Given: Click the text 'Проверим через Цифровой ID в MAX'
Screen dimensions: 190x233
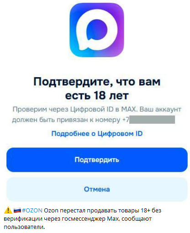Looking at the screenshot, I should 74,109.
